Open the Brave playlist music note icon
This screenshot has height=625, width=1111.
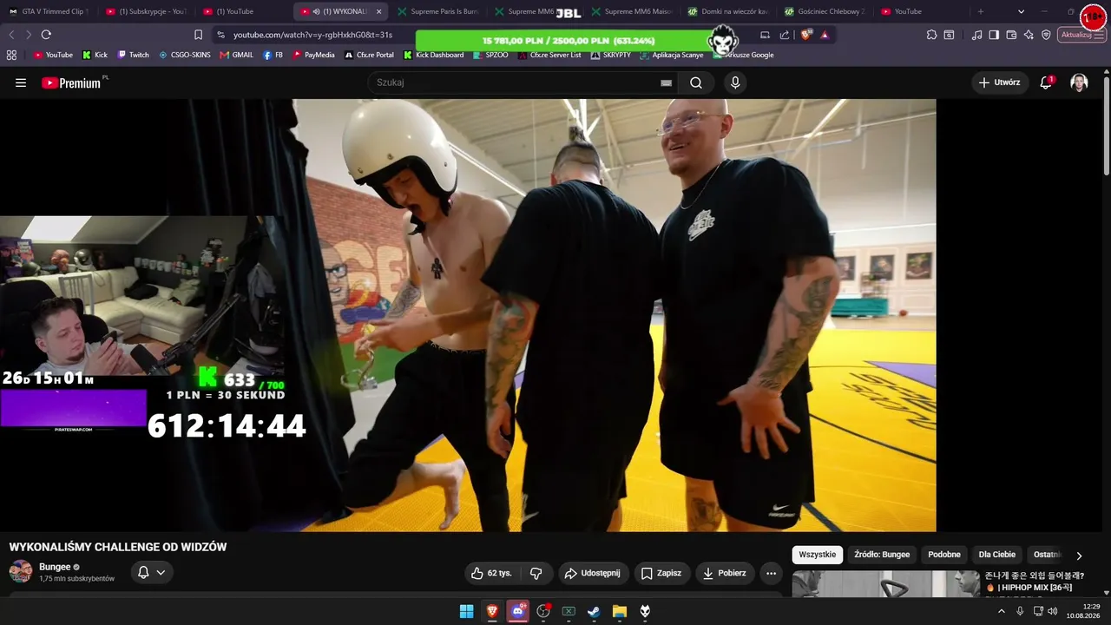click(977, 35)
